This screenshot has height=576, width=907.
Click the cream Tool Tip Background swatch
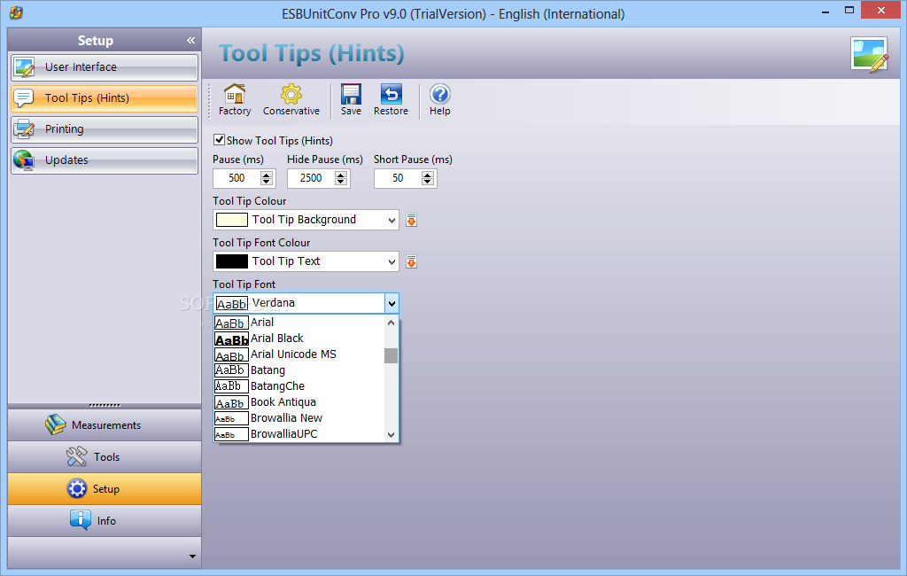click(x=232, y=220)
